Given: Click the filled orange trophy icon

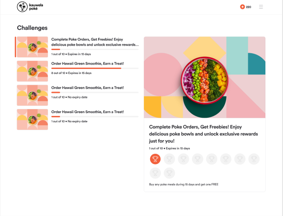Looking at the screenshot, I should (x=155, y=159).
